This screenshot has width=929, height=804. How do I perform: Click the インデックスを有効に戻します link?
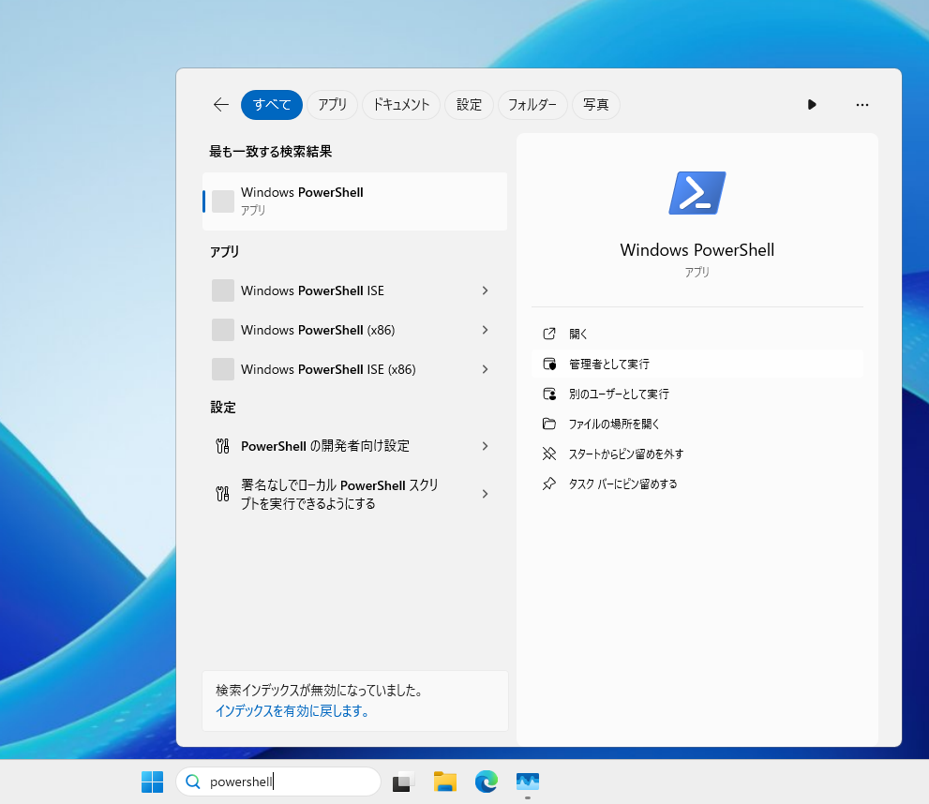[292, 710]
